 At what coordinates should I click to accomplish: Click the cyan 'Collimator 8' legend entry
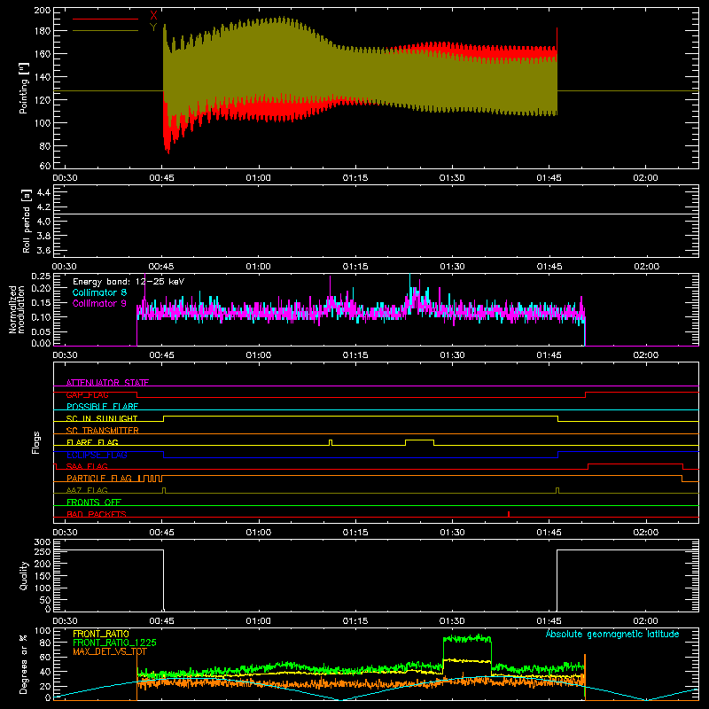click(99, 292)
